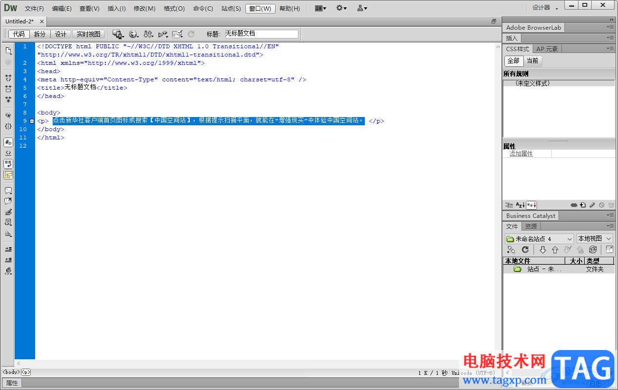Image resolution: width=618 pixels, height=390 pixels.
Task: Open the Business Catalyst panel tab
Action: click(531, 215)
